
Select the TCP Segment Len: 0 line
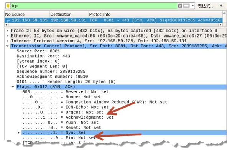(42, 66)
